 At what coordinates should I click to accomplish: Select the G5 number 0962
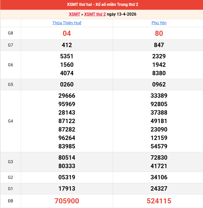click(159, 84)
